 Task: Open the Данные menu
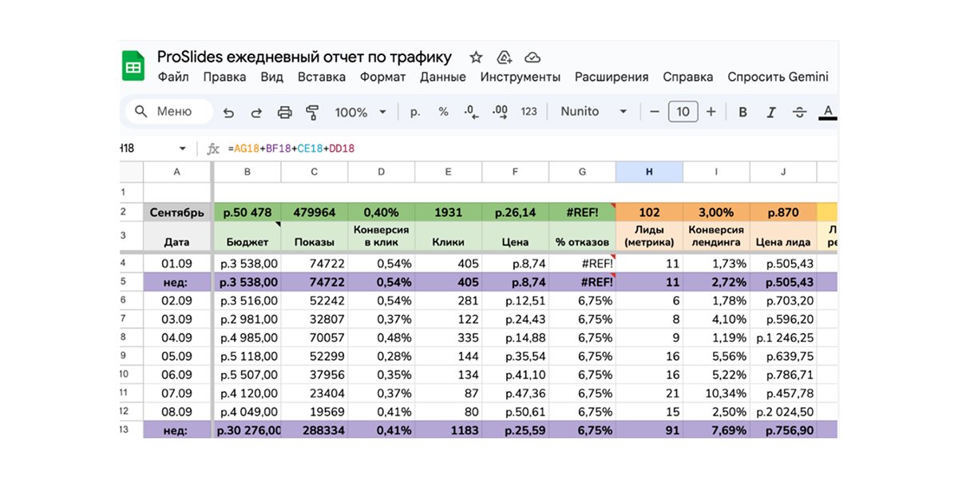coord(442,77)
